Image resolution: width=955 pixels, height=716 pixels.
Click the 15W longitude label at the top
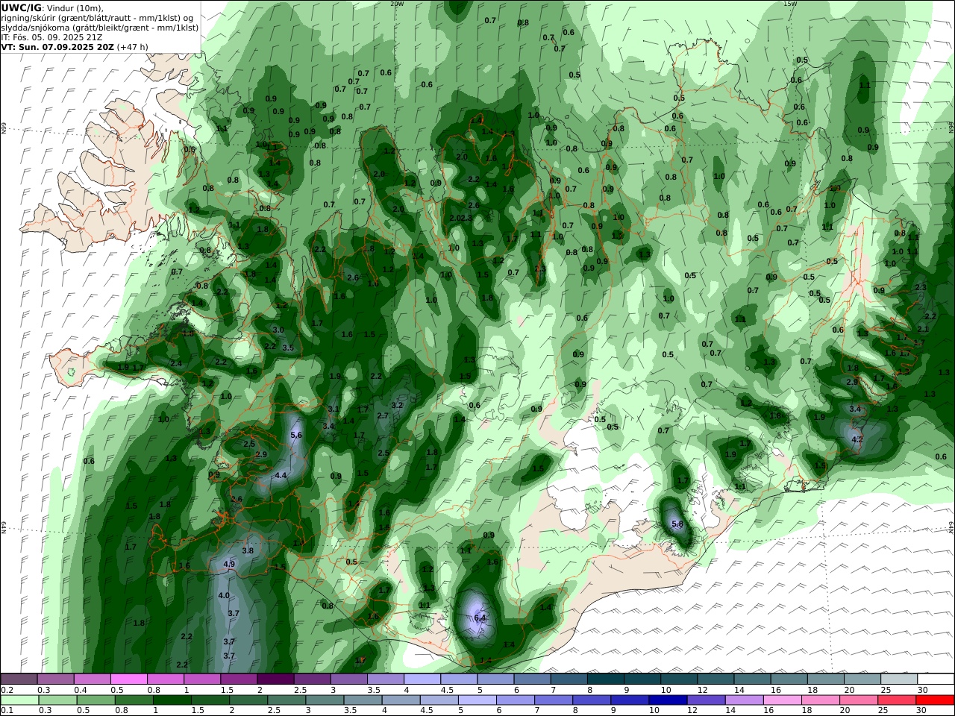tap(790, 4)
